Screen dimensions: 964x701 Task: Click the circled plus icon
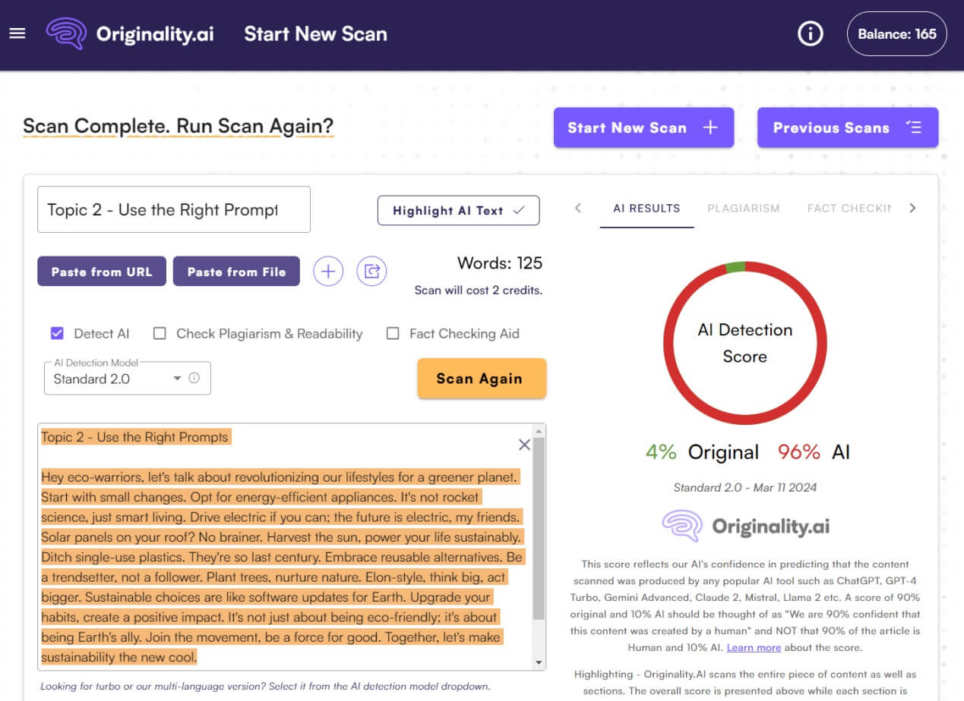(x=328, y=271)
